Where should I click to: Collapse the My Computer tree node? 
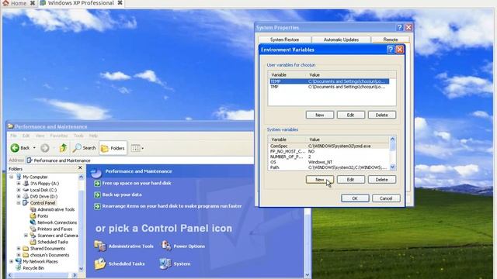point(12,177)
